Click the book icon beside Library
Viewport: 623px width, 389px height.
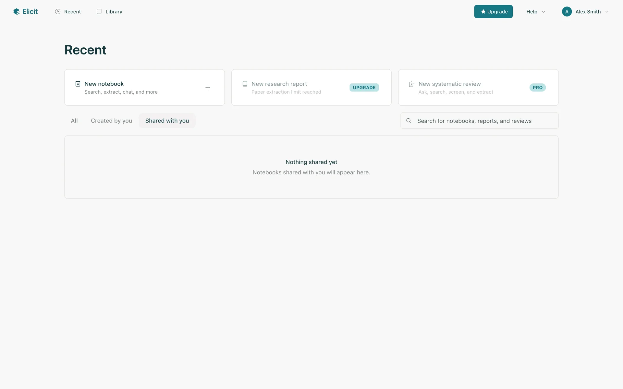point(99,12)
